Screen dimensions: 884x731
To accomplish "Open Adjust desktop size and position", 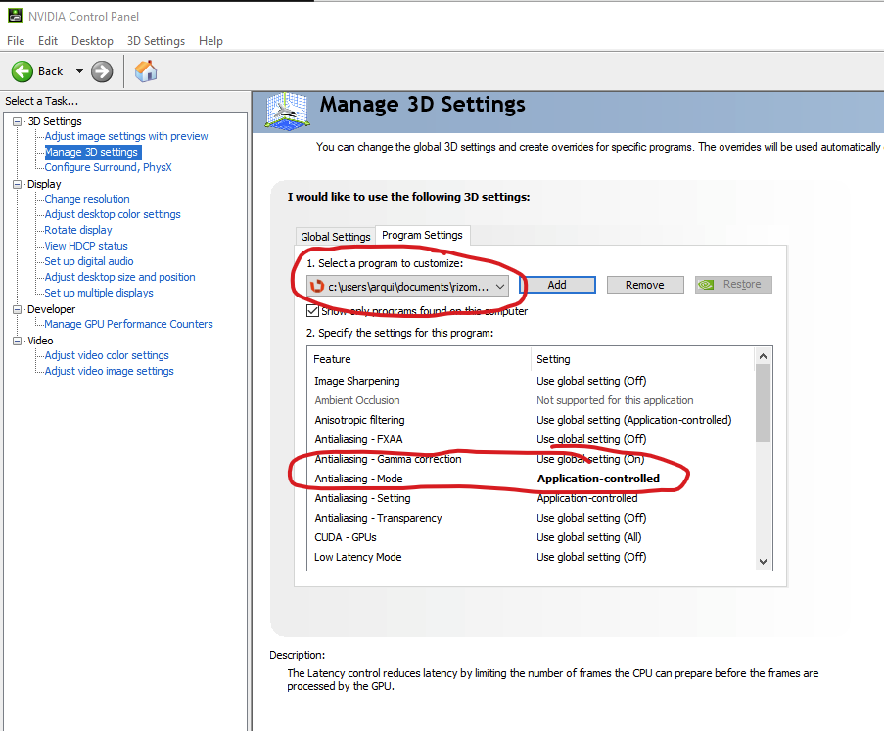I will pyautogui.click(x=120, y=277).
